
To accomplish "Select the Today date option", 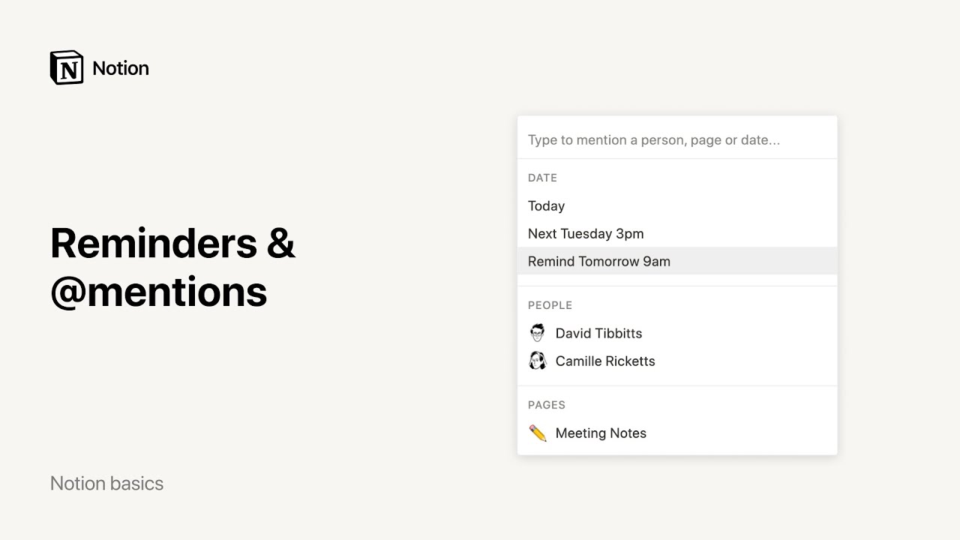I will [546, 206].
